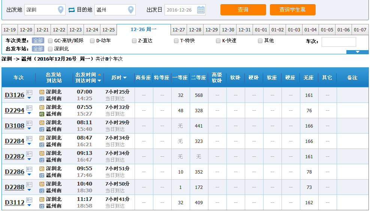Click the departure station location pin icon
This screenshot has height=211, width=370.
coord(61,10)
